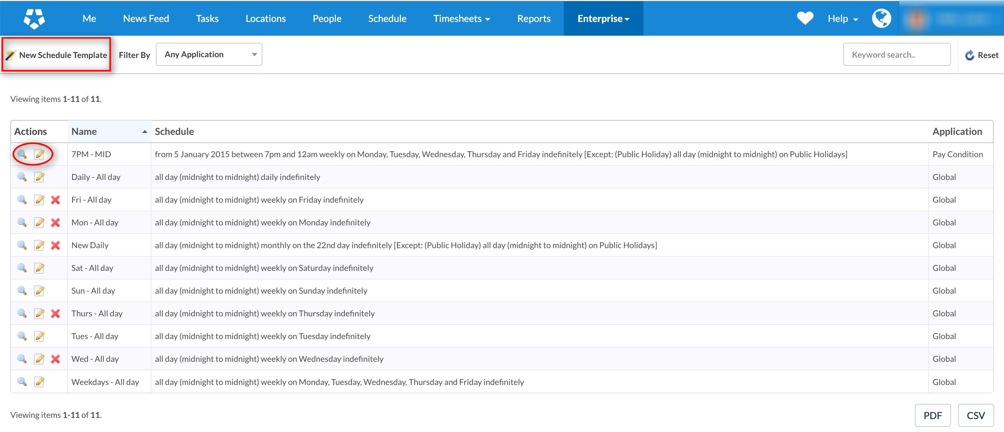The image size is (1004, 432).
Task: Delete the Fri - All day template
Action: click(x=55, y=200)
